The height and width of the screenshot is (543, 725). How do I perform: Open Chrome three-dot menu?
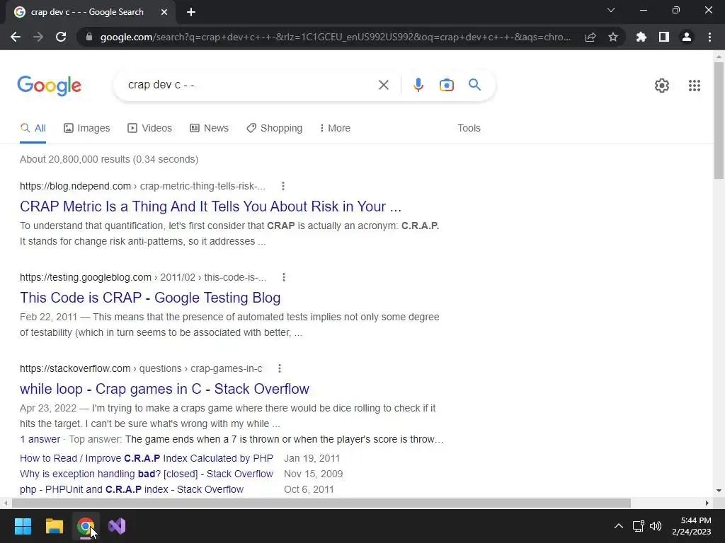[709, 37]
